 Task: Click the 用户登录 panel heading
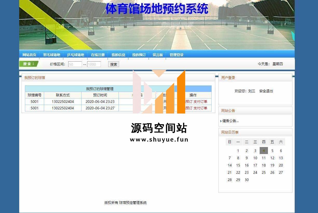pyautogui.click(x=228, y=78)
